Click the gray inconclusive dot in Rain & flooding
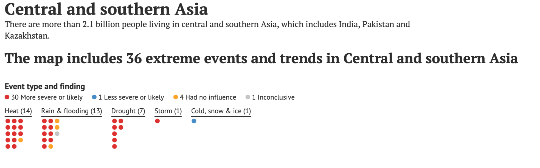 tap(57, 134)
